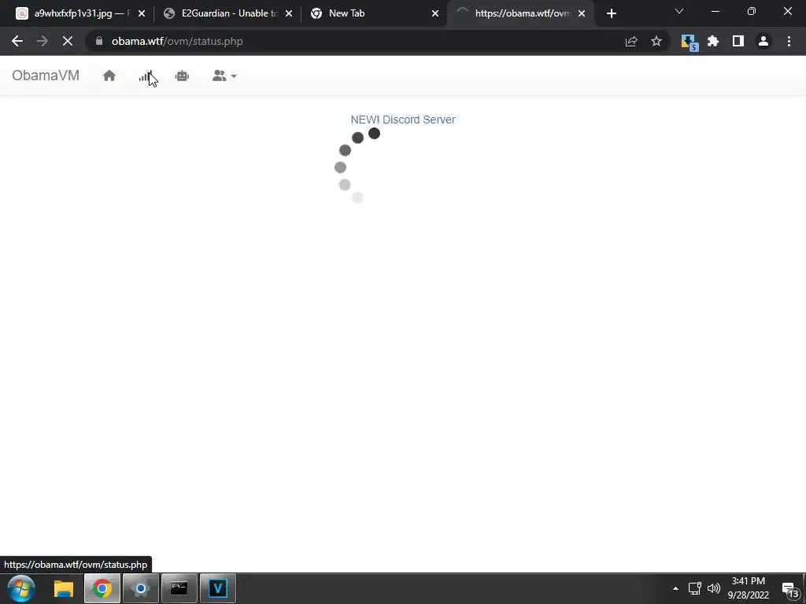This screenshot has width=806, height=604.
Task: Stop loading the page
Action: 68,41
